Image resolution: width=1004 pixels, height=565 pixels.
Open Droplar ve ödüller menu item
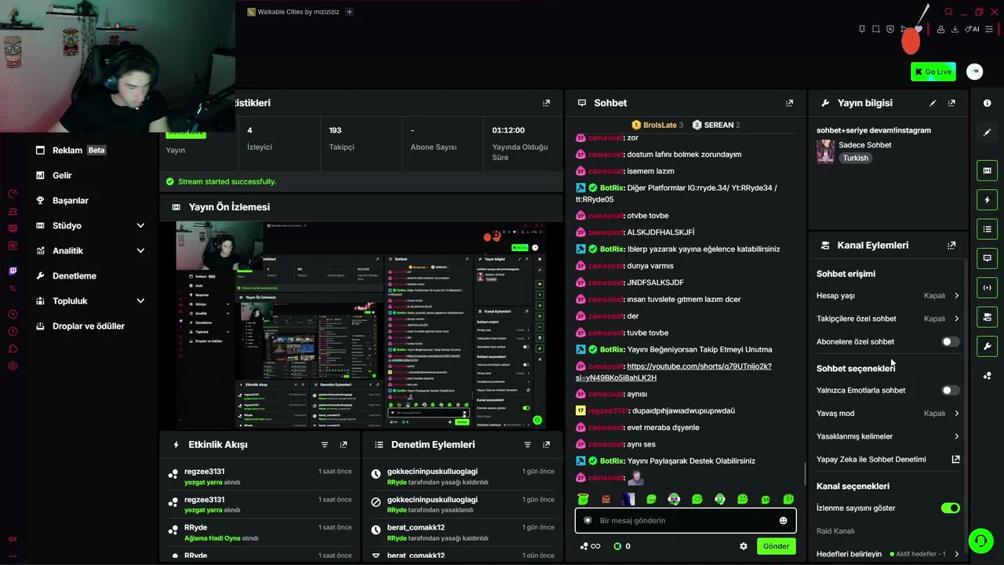click(78, 326)
